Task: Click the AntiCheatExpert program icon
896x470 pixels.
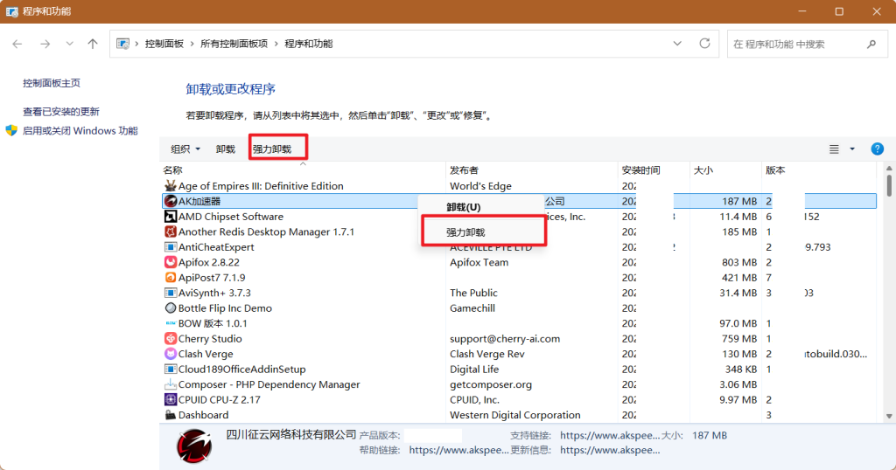Action: point(171,247)
